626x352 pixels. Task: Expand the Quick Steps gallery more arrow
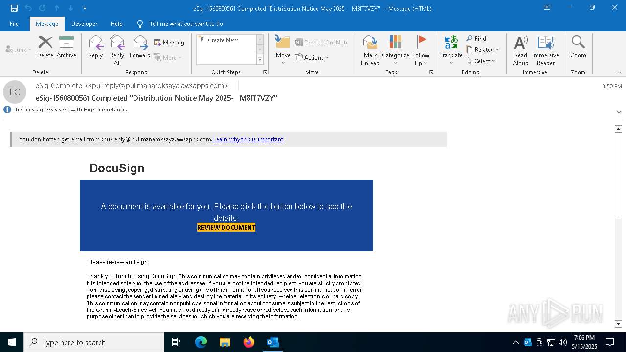pyautogui.click(x=260, y=60)
